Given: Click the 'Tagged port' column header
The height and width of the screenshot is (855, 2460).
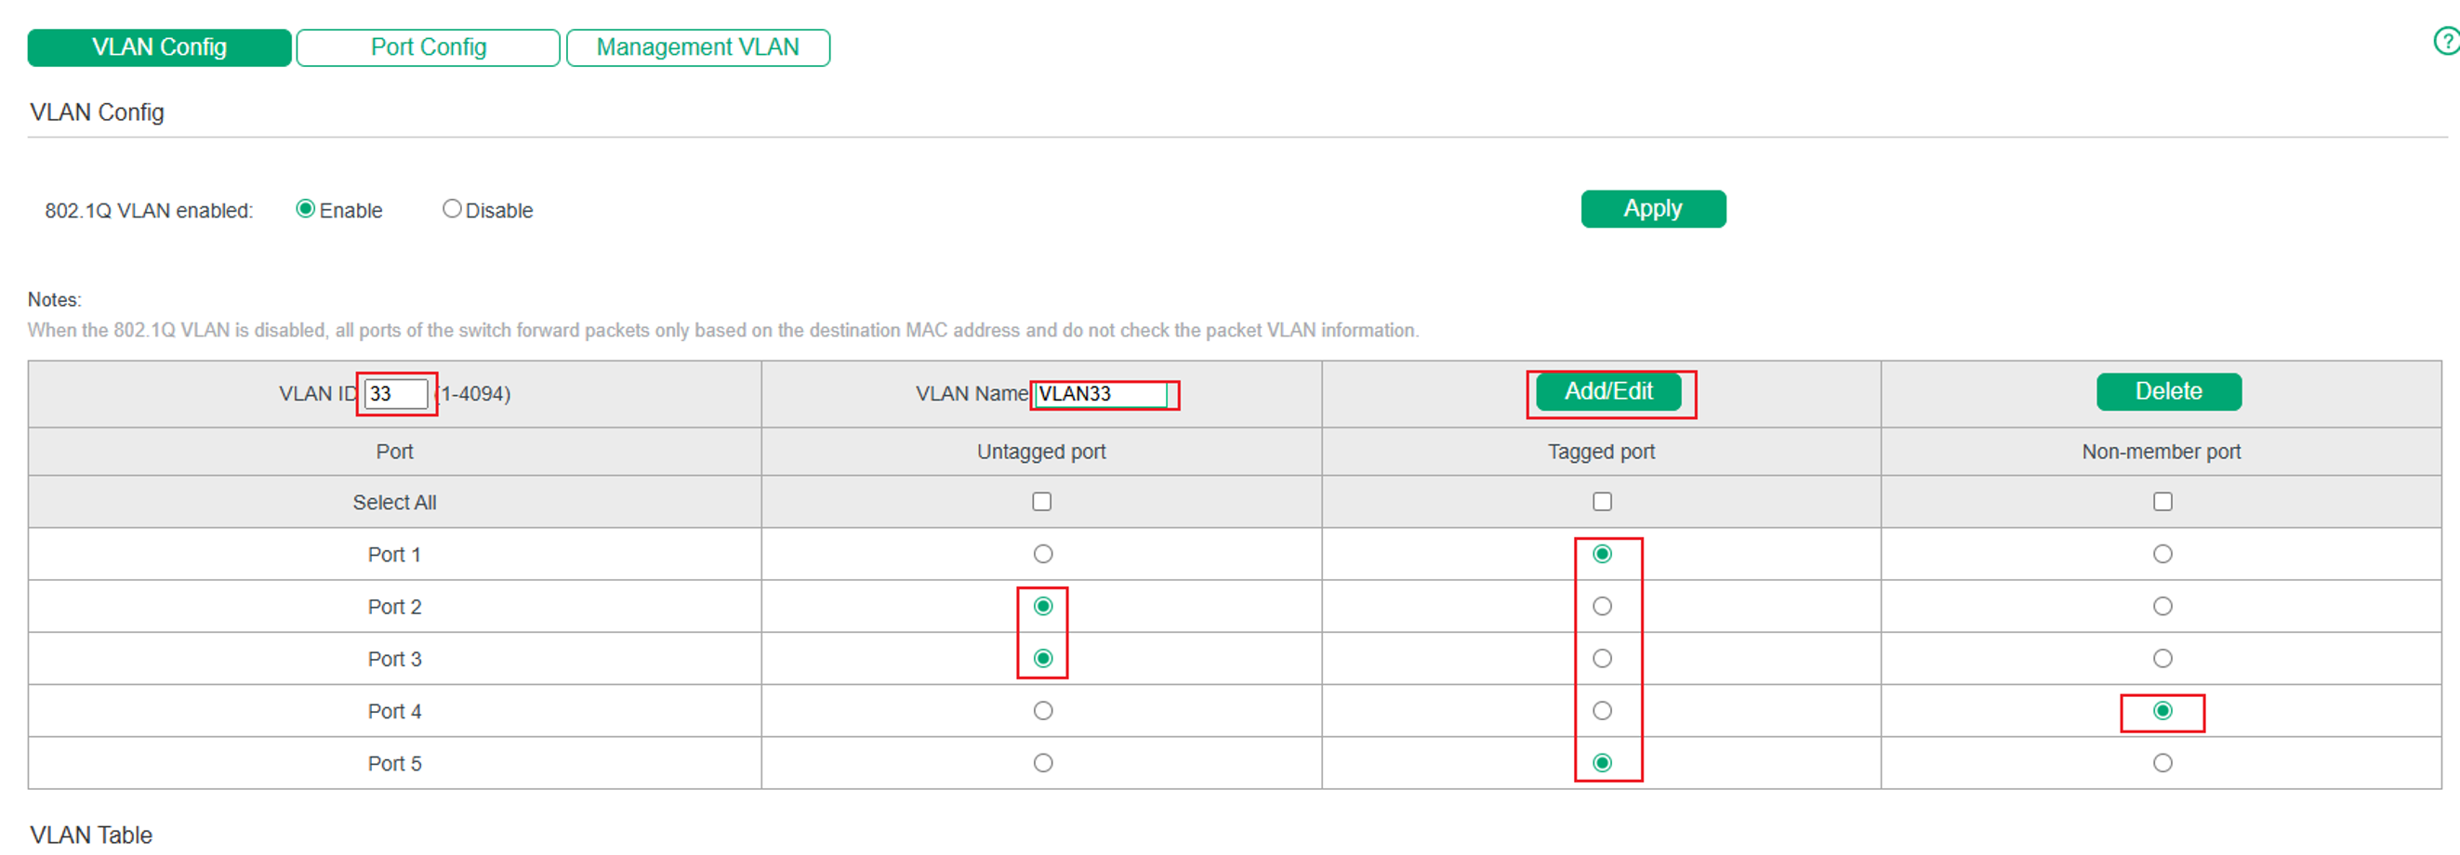Looking at the screenshot, I should [1602, 453].
